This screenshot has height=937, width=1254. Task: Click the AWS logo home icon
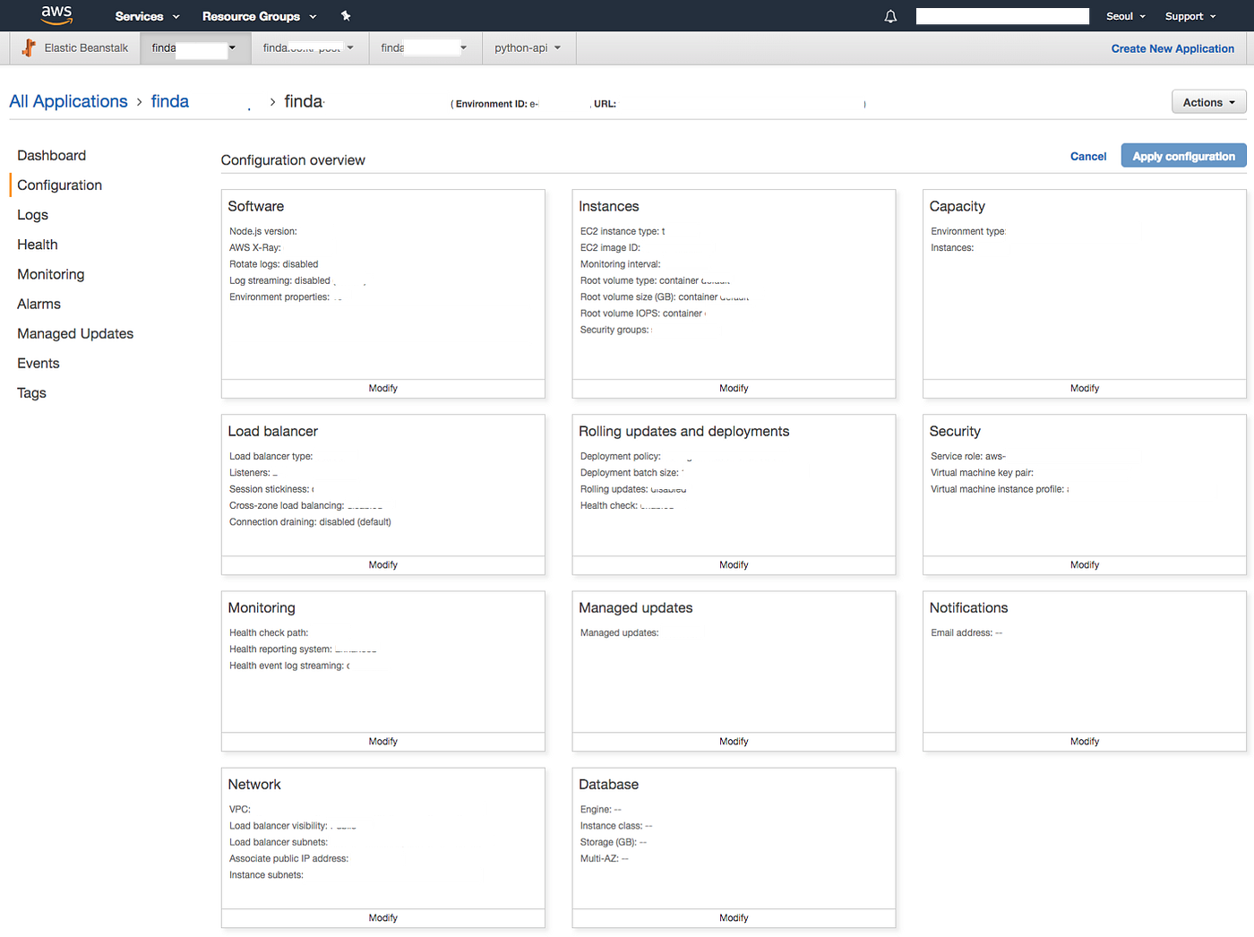coord(56,15)
